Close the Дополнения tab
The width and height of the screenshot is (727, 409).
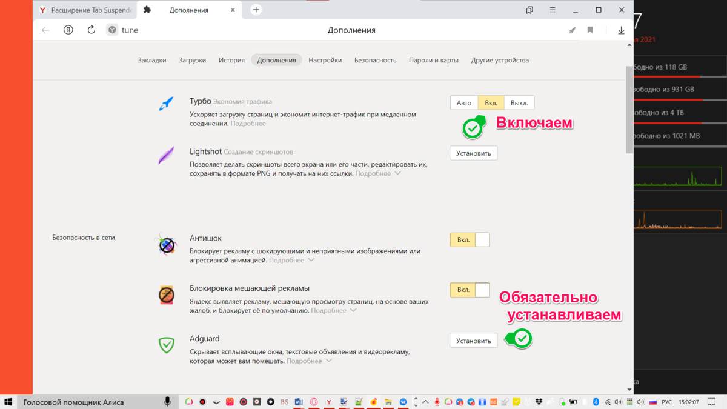click(233, 10)
